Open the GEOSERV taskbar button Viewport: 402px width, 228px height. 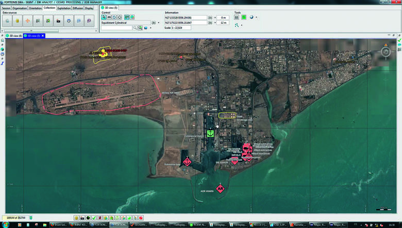point(140,225)
